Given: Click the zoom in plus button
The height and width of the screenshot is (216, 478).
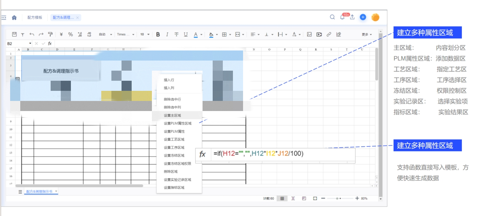Looking at the screenshot, I should coord(357,199).
